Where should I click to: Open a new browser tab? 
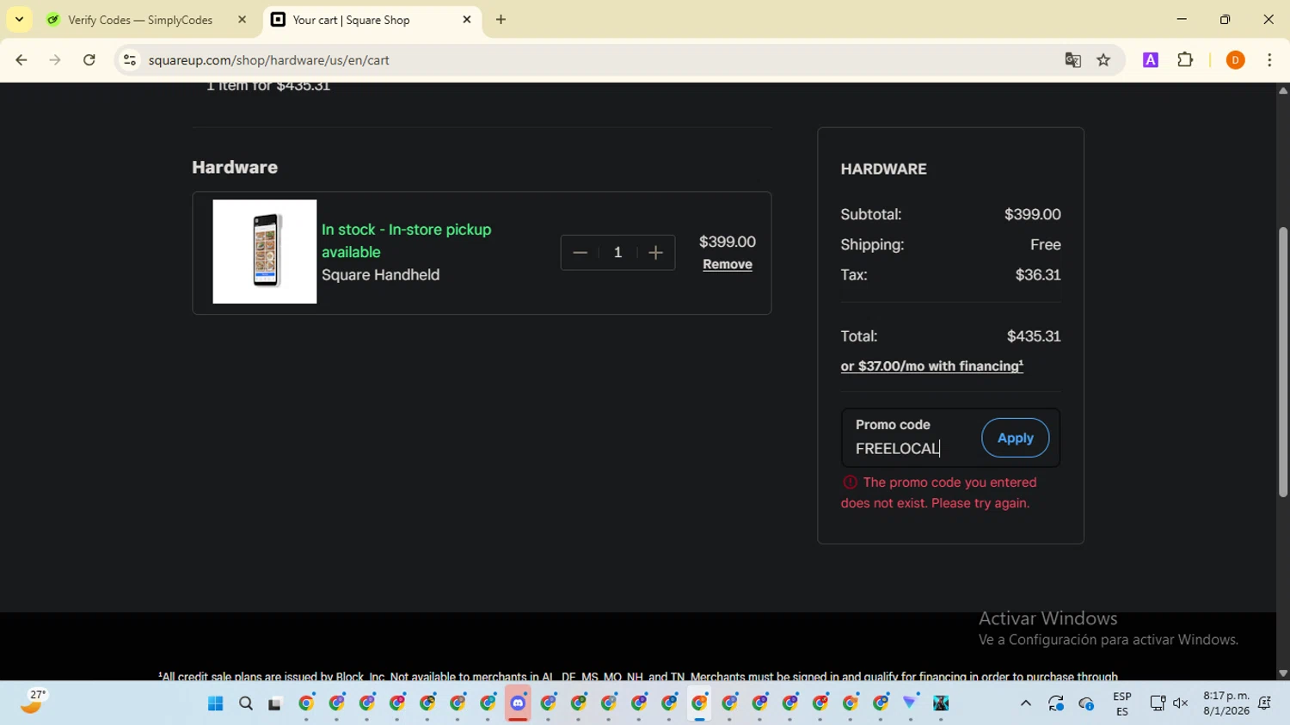point(501,20)
